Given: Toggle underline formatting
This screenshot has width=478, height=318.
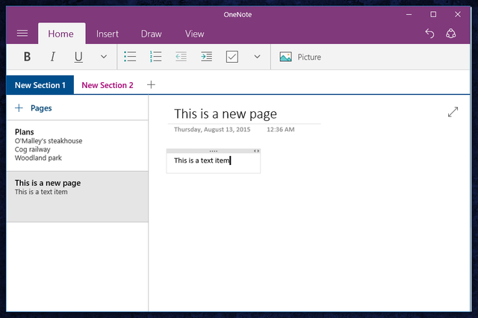Looking at the screenshot, I should [78, 57].
